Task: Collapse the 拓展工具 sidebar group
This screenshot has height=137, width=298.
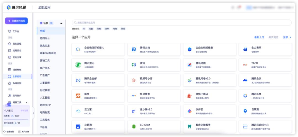Action: tap(26, 103)
